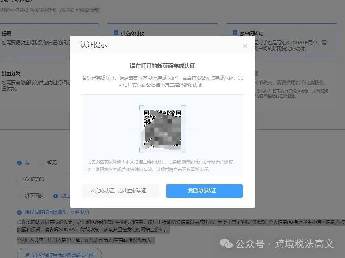This screenshot has height=258, width=345.
Task: Reselect the 有 radio button
Action: [19, 163]
